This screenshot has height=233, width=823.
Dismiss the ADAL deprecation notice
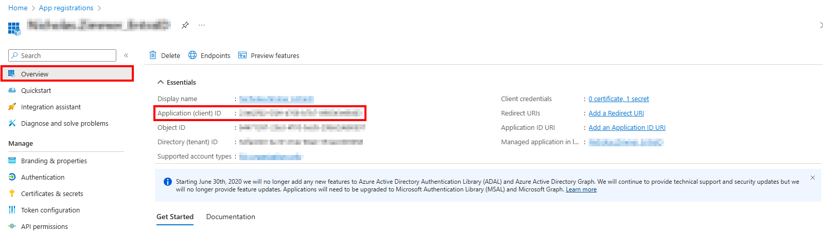(813, 178)
